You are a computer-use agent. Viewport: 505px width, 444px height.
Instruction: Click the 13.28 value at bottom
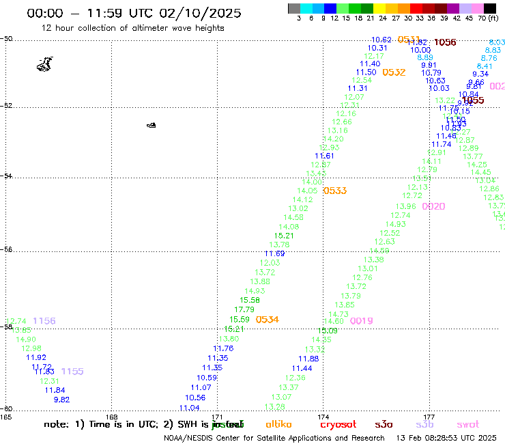click(275, 407)
